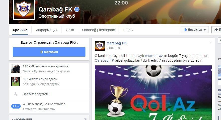
Task: Click the blue verified badge beside Qarabağ FK
Action: (x=77, y=9)
